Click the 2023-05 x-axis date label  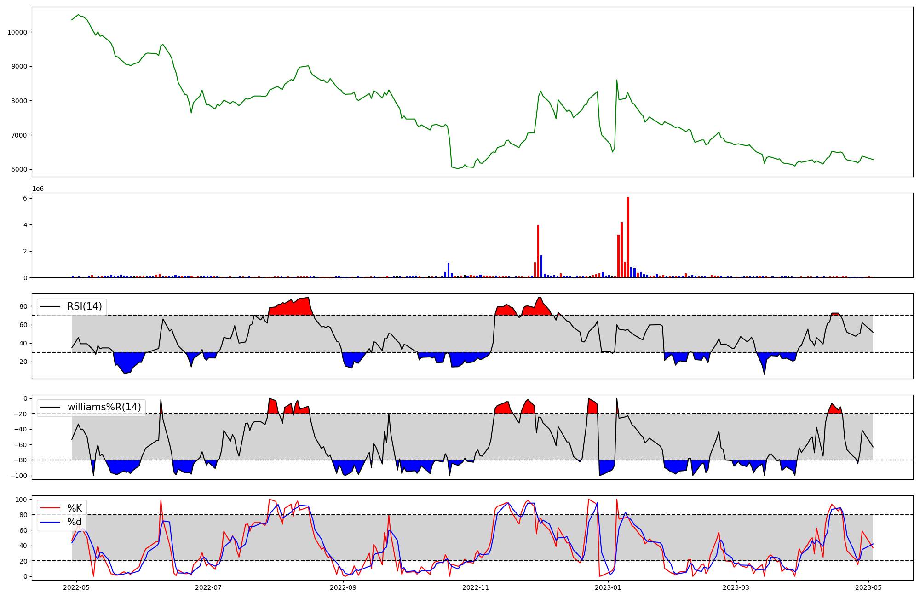point(868,587)
